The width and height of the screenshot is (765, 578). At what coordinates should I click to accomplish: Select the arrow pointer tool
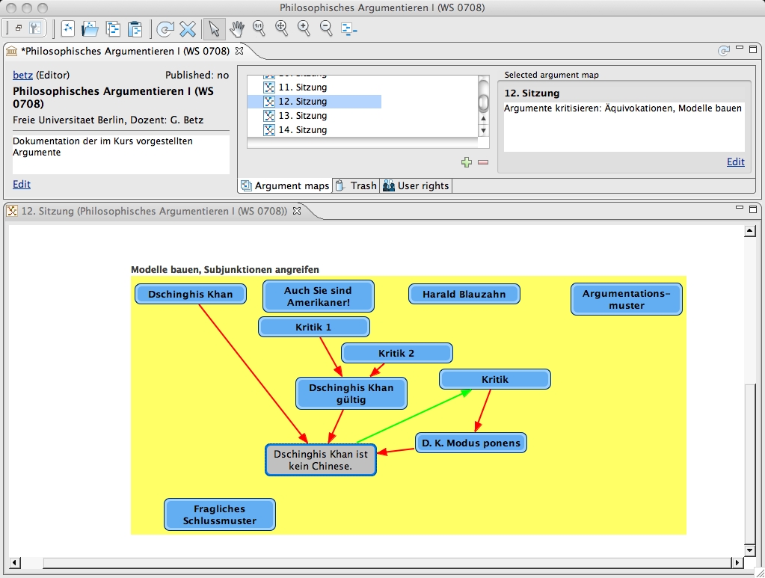pyautogui.click(x=214, y=28)
